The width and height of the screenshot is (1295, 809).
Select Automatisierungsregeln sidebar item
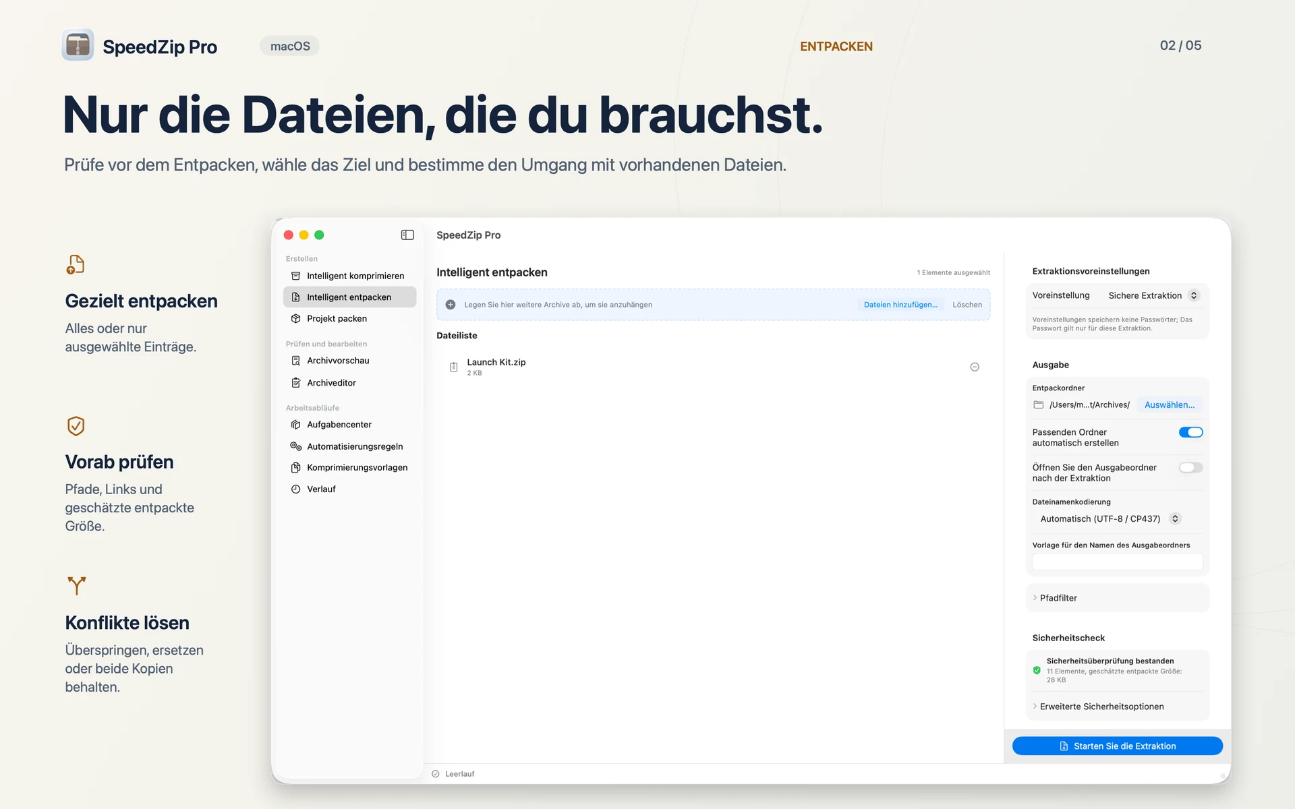[x=349, y=446]
